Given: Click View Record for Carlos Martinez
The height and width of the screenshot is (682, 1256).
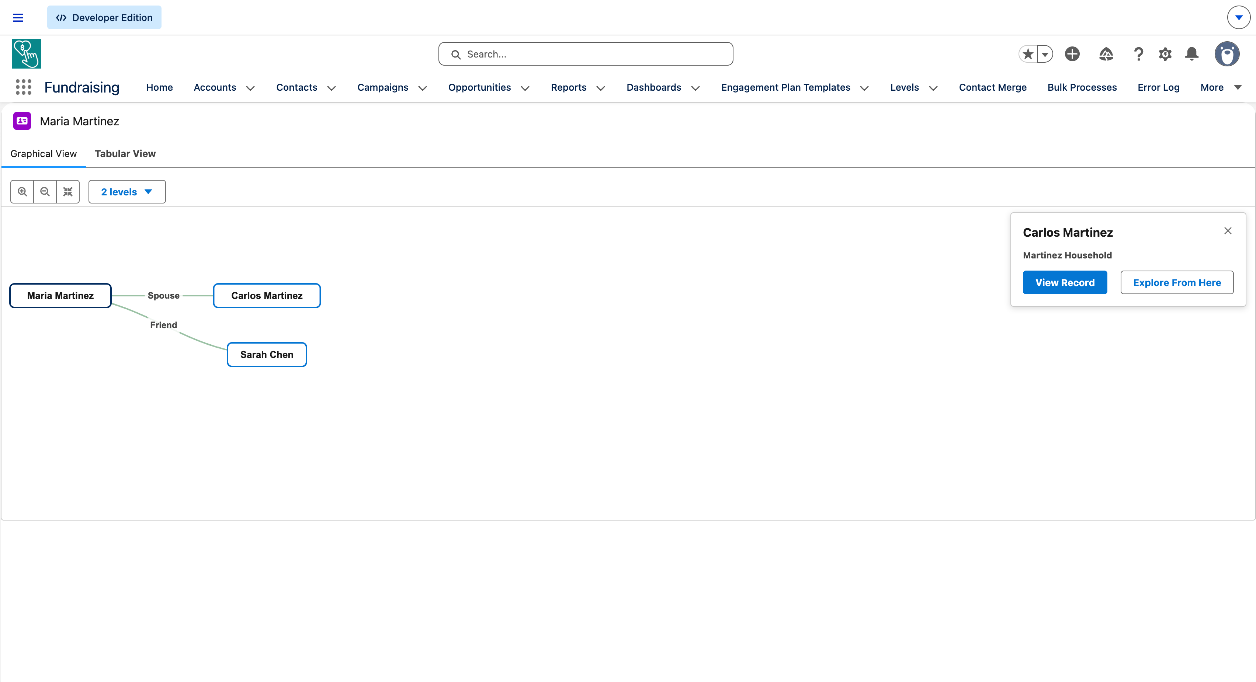Looking at the screenshot, I should 1065,282.
